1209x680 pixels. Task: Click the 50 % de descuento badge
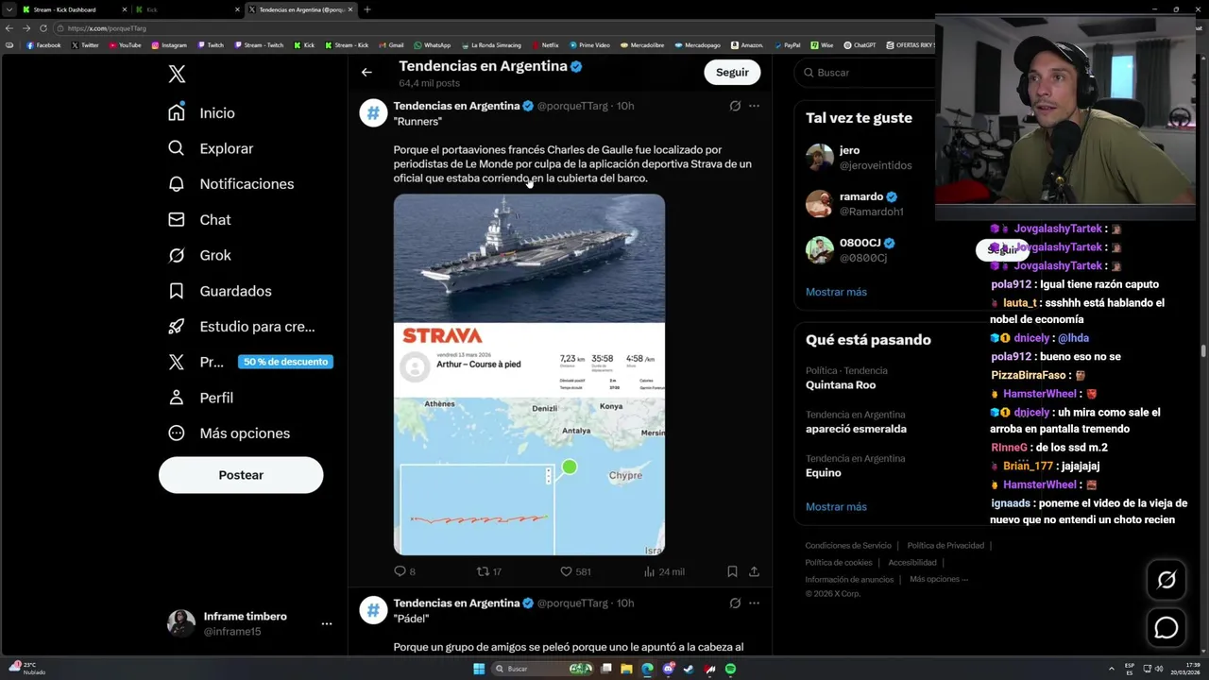coord(285,362)
